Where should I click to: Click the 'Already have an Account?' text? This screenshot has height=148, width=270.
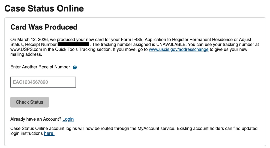pyautogui.click(x=36, y=119)
